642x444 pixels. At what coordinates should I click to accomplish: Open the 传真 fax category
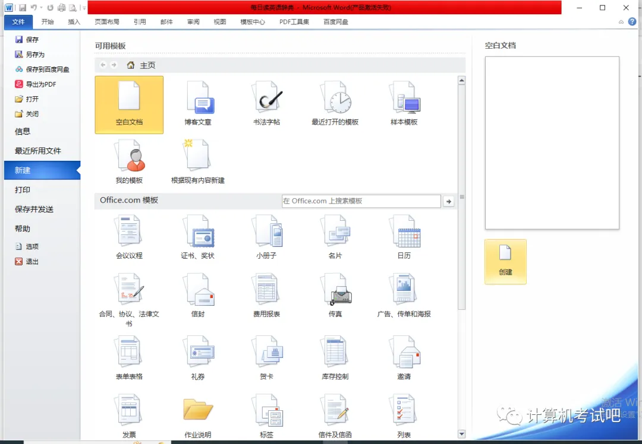(335, 296)
